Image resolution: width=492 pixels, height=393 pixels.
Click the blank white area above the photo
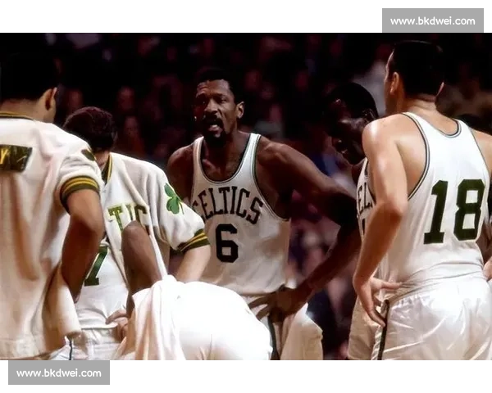(189, 16)
